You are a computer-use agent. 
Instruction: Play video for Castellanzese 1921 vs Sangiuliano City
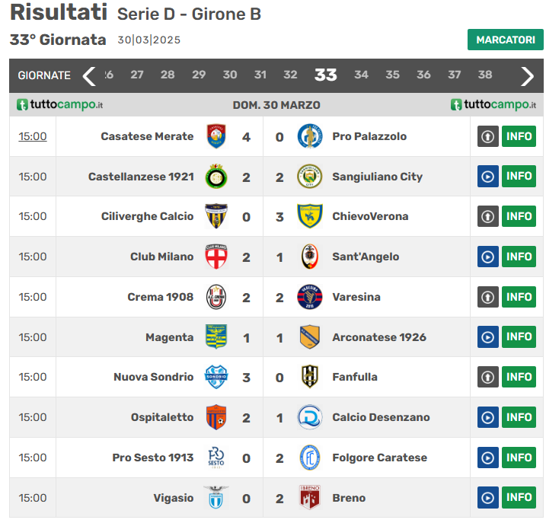(487, 177)
